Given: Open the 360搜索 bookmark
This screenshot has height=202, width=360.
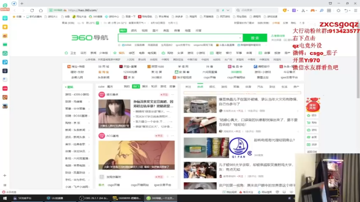Looking at the screenshot, I should click(95, 17).
